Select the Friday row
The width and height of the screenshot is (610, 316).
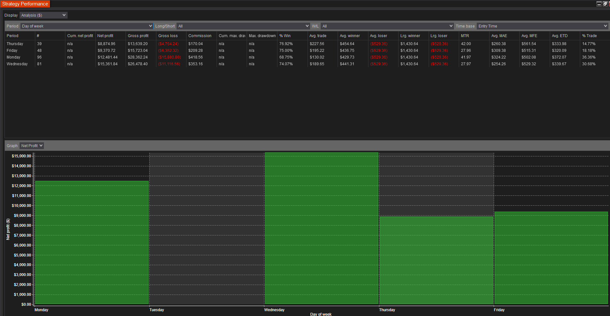[x=307, y=51]
